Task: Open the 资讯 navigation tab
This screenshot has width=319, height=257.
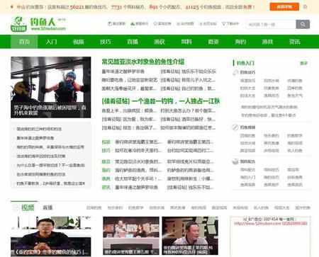Action: 295,42
